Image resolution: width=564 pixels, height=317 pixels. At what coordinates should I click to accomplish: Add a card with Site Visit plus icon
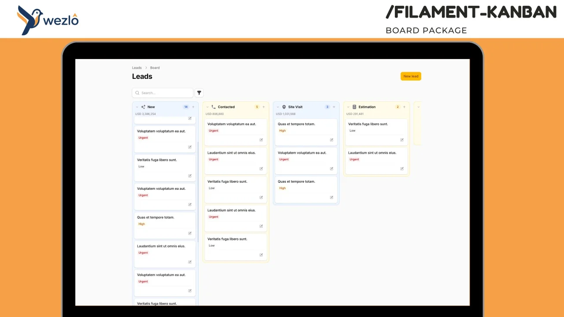(334, 107)
